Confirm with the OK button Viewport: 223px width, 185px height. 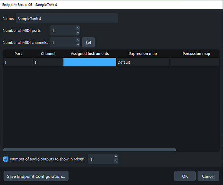pyautogui.click(x=185, y=176)
